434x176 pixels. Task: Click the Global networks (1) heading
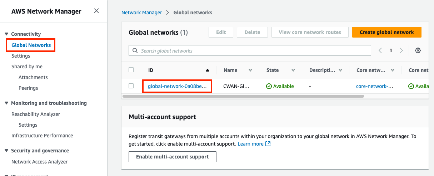158,33
